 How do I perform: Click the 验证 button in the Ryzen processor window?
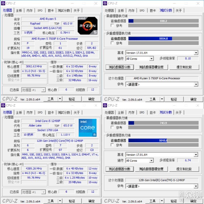[x=72, y=99]
